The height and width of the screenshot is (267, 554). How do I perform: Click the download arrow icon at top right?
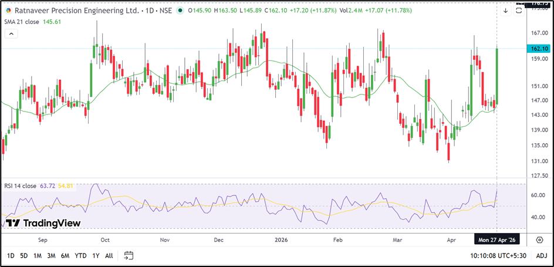(x=506, y=10)
